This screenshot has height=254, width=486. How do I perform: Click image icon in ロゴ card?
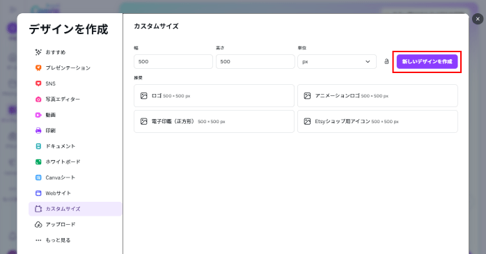pyautogui.click(x=144, y=96)
